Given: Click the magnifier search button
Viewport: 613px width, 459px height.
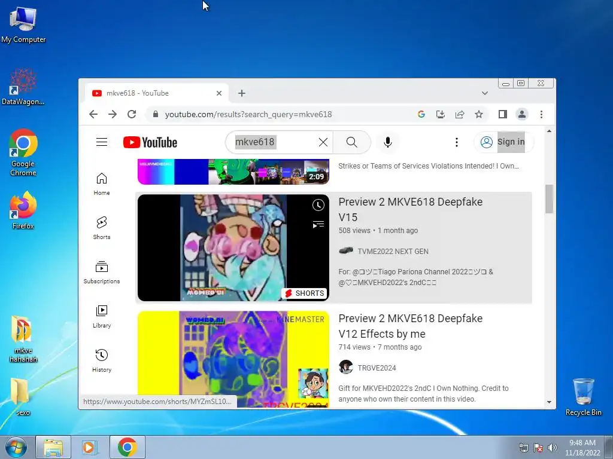Looking at the screenshot, I should 351,142.
